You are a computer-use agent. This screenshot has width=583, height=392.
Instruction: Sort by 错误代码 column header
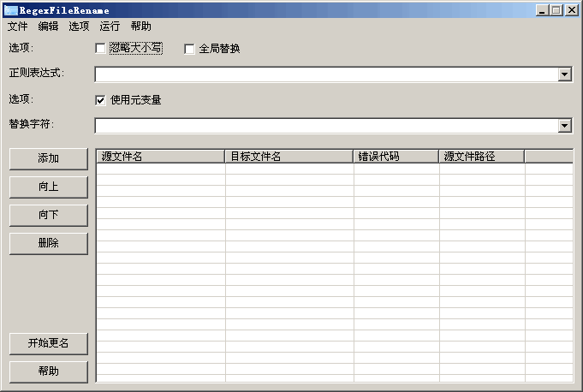(396, 157)
